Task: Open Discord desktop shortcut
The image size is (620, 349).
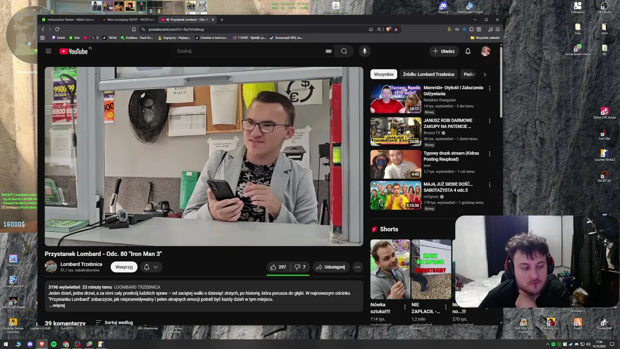Action: [443, 8]
